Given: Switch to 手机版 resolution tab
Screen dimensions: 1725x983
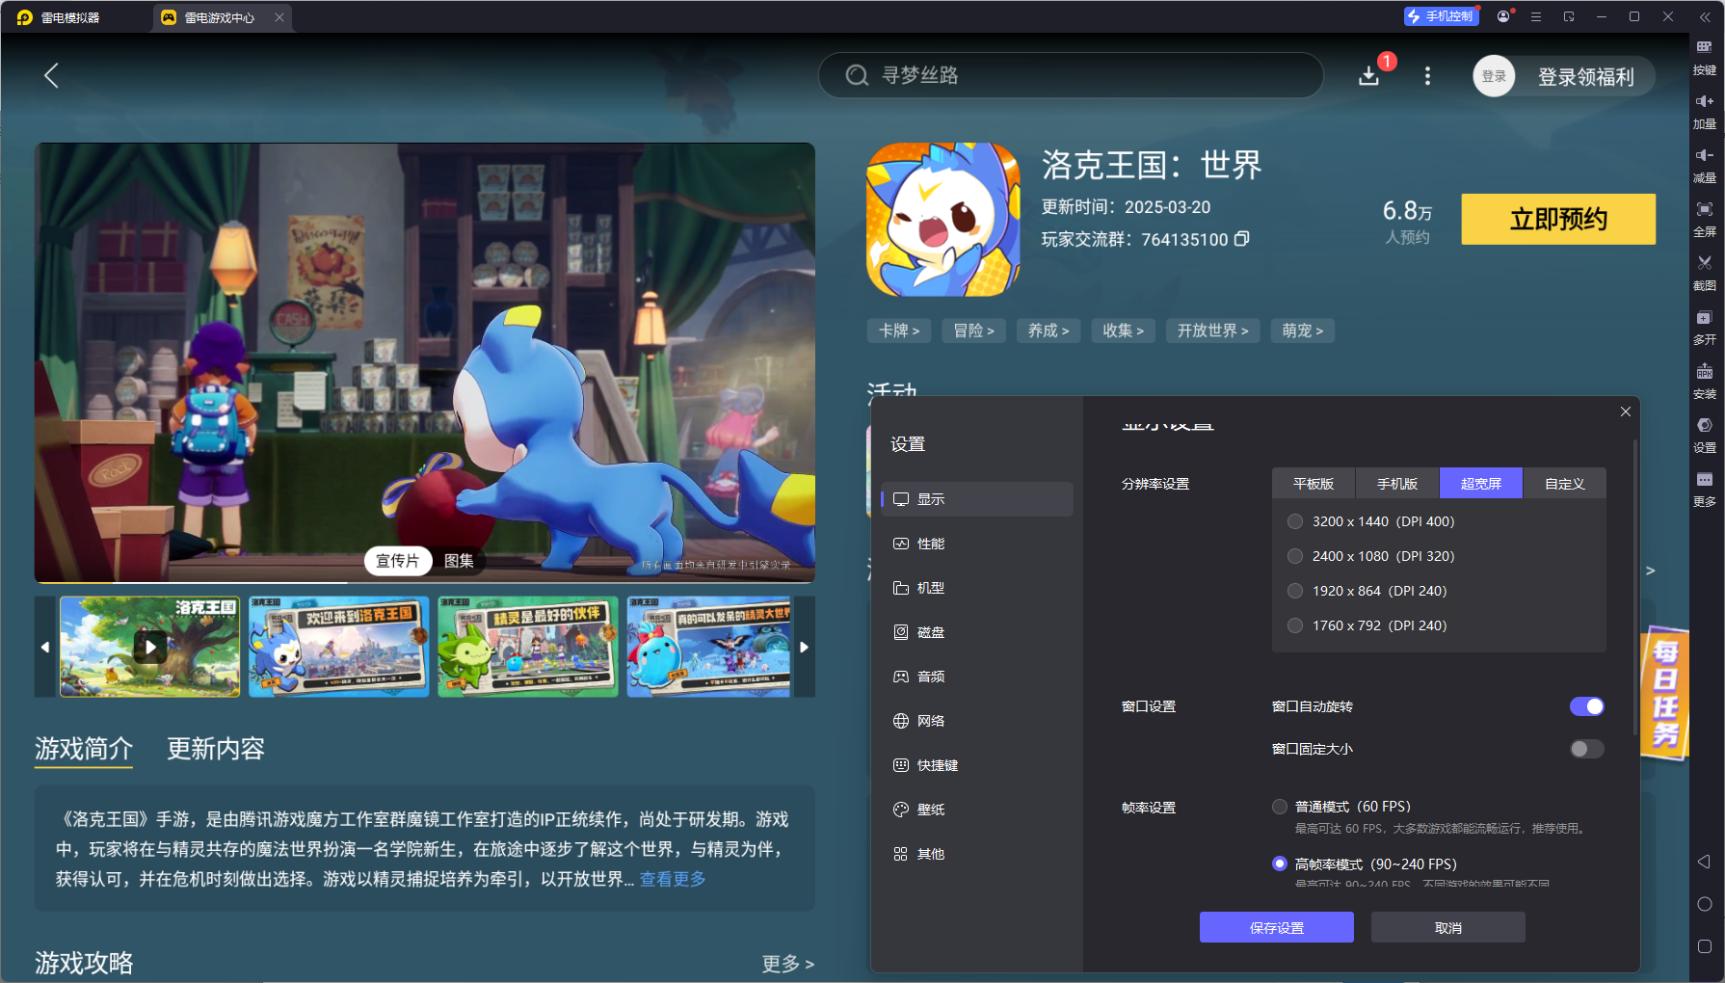Looking at the screenshot, I should point(1397,484).
